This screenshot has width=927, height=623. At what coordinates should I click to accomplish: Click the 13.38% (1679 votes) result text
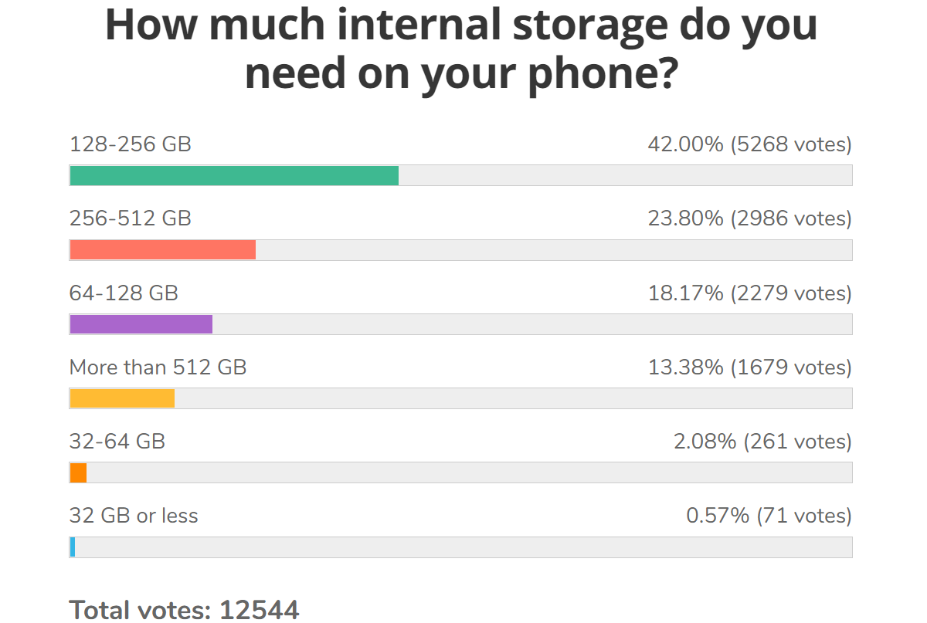(x=749, y=367)
